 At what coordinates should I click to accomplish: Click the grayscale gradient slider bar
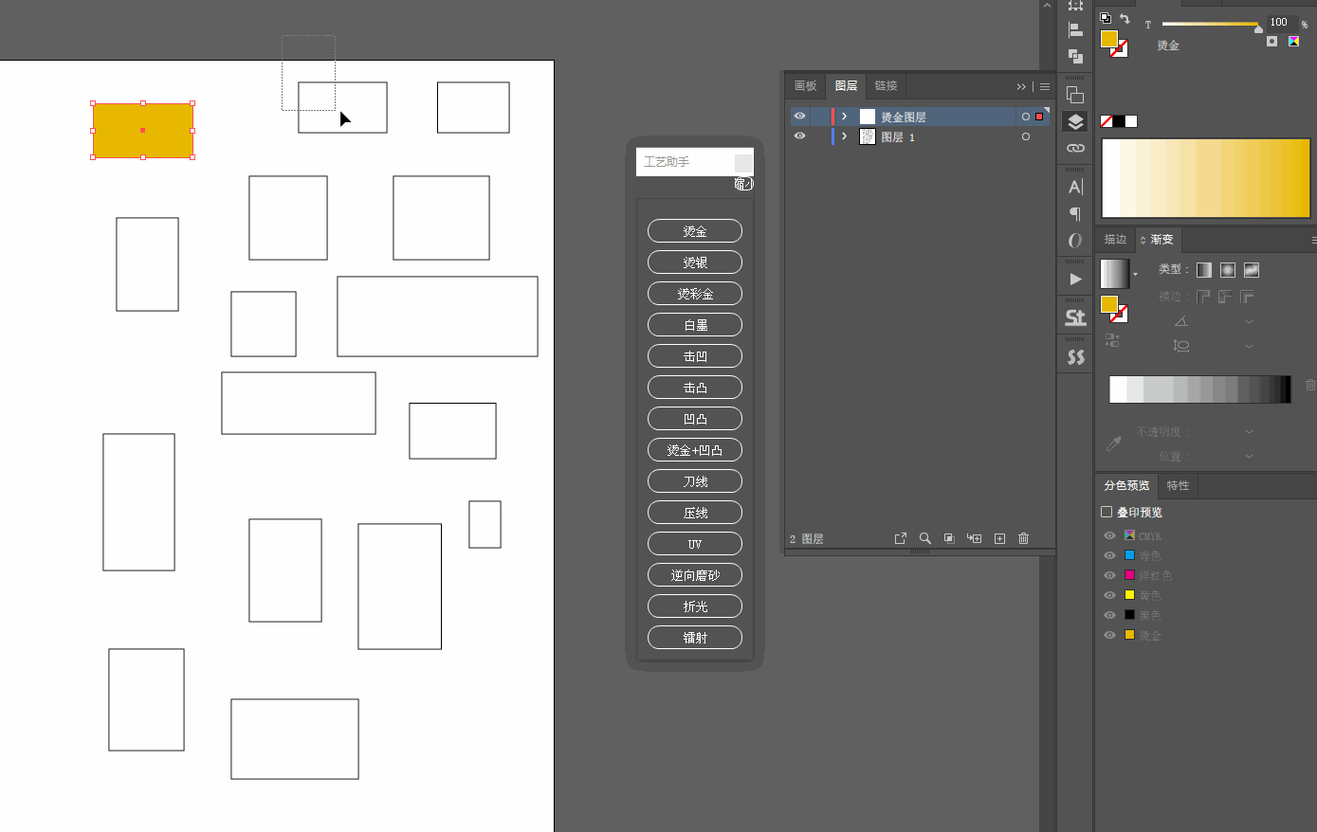(1200, 389)
